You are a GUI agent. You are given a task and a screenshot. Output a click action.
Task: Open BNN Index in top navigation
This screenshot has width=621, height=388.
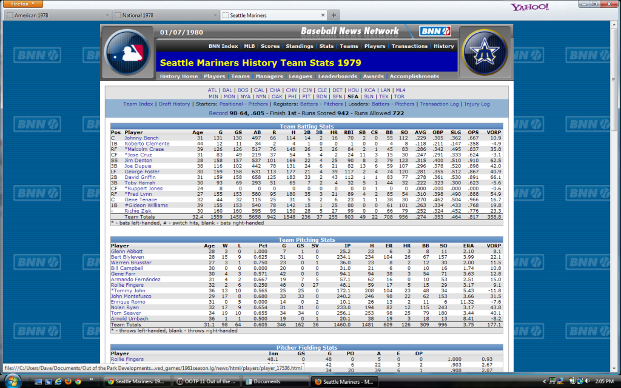223,46
